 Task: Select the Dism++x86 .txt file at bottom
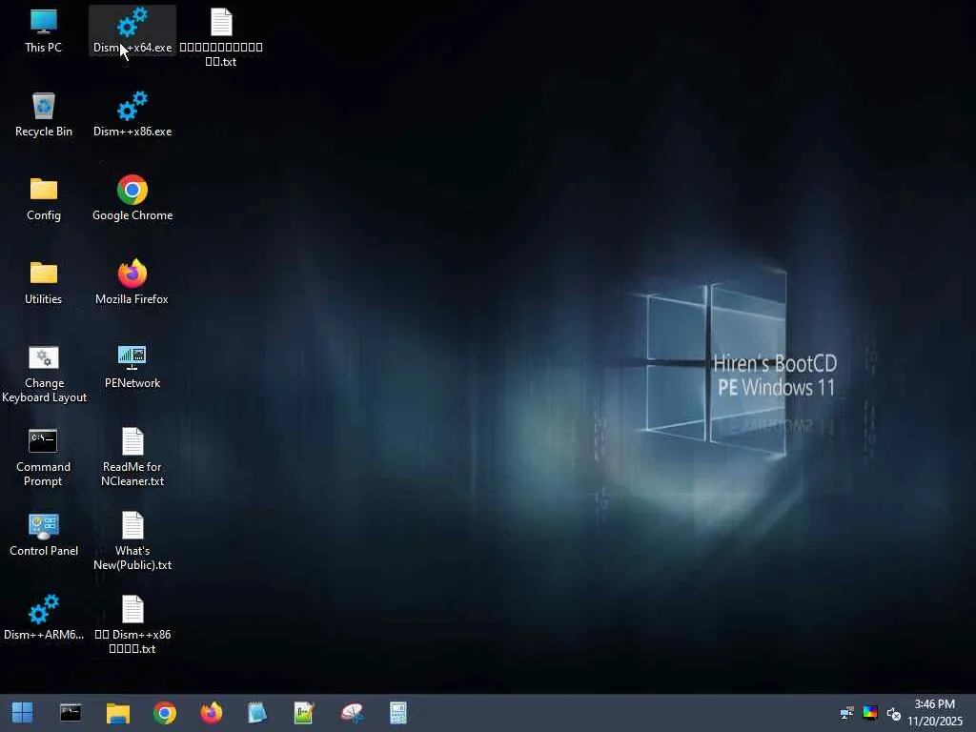point(132,625)
